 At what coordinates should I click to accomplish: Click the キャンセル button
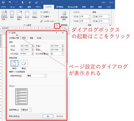tap(60, 116)
